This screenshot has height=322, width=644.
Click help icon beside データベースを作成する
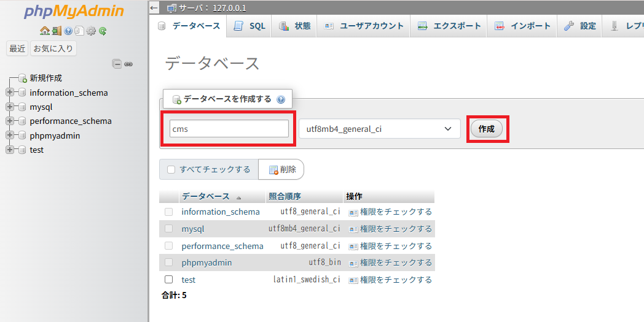point(281,99)
